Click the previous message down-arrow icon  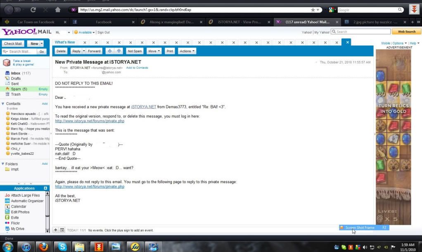(x=109, y=51)
